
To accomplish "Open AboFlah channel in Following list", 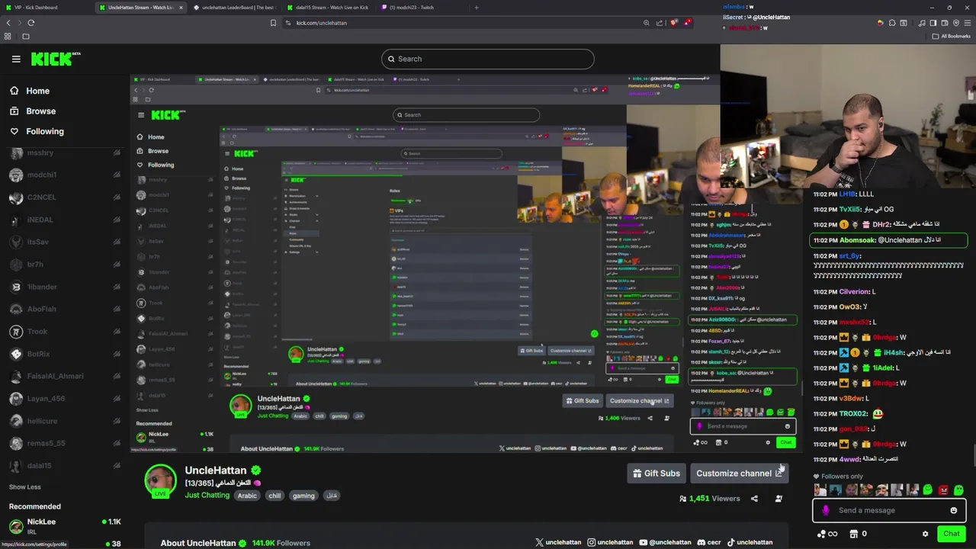I will pos(64,309).
